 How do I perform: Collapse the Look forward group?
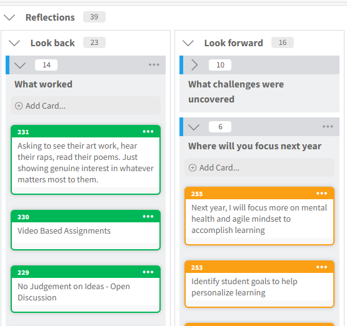click(188, 43)
